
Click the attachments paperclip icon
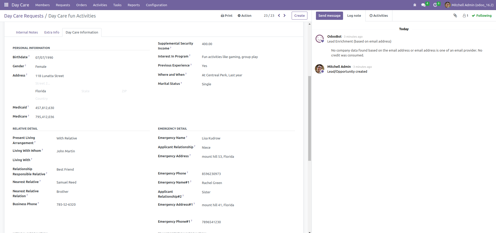click(455, 15)
